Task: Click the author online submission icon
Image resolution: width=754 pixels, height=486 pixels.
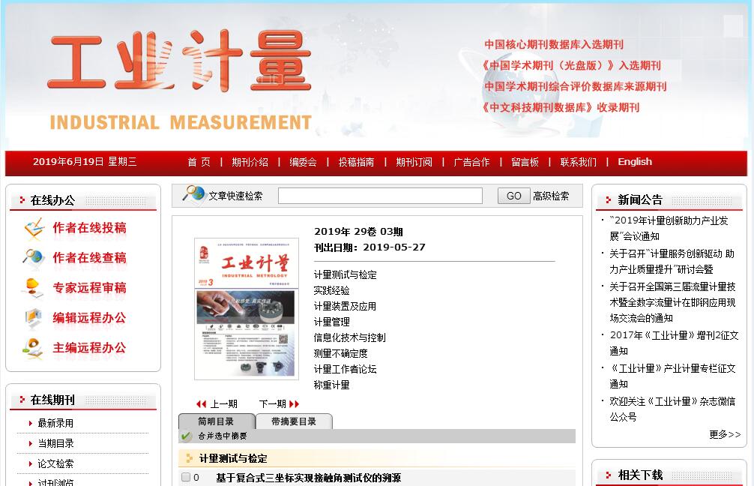Action: pos(34,228)
